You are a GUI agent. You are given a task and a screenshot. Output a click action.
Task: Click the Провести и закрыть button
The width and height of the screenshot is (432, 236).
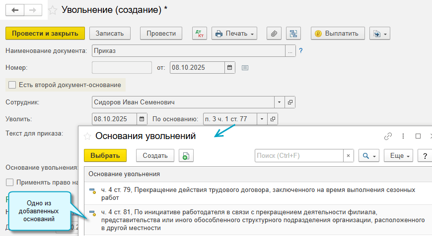[x=45, y=33]
